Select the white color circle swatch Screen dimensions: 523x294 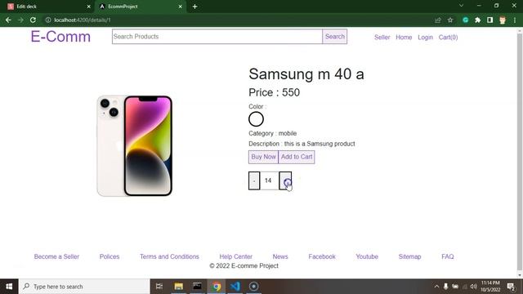pyautogui.click(x=256, y=119)
